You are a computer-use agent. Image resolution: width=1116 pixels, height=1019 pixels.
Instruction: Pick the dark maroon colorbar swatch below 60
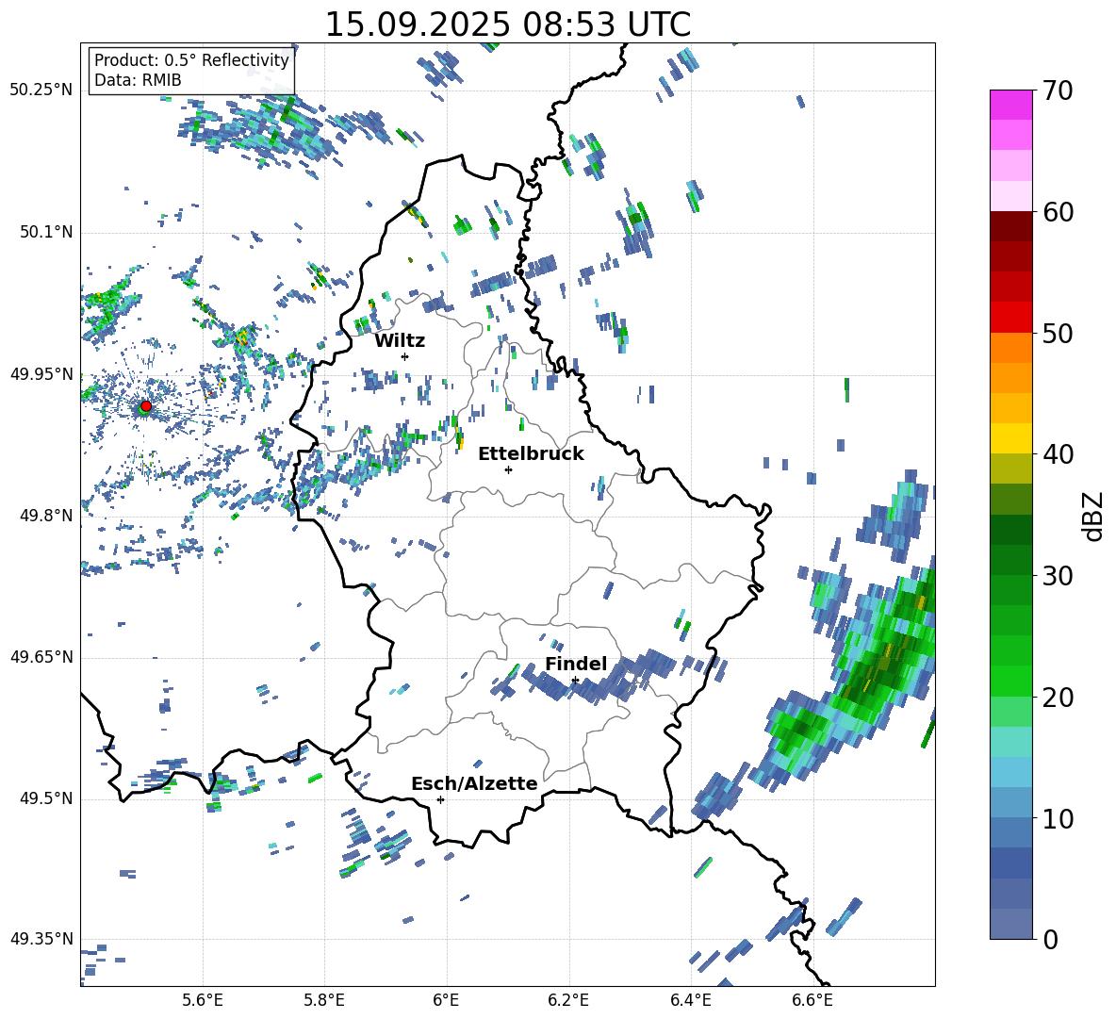coord(1010,227)
